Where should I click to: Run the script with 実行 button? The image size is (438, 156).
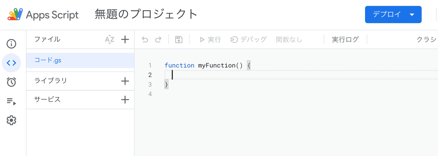click(x=210, y=39)
